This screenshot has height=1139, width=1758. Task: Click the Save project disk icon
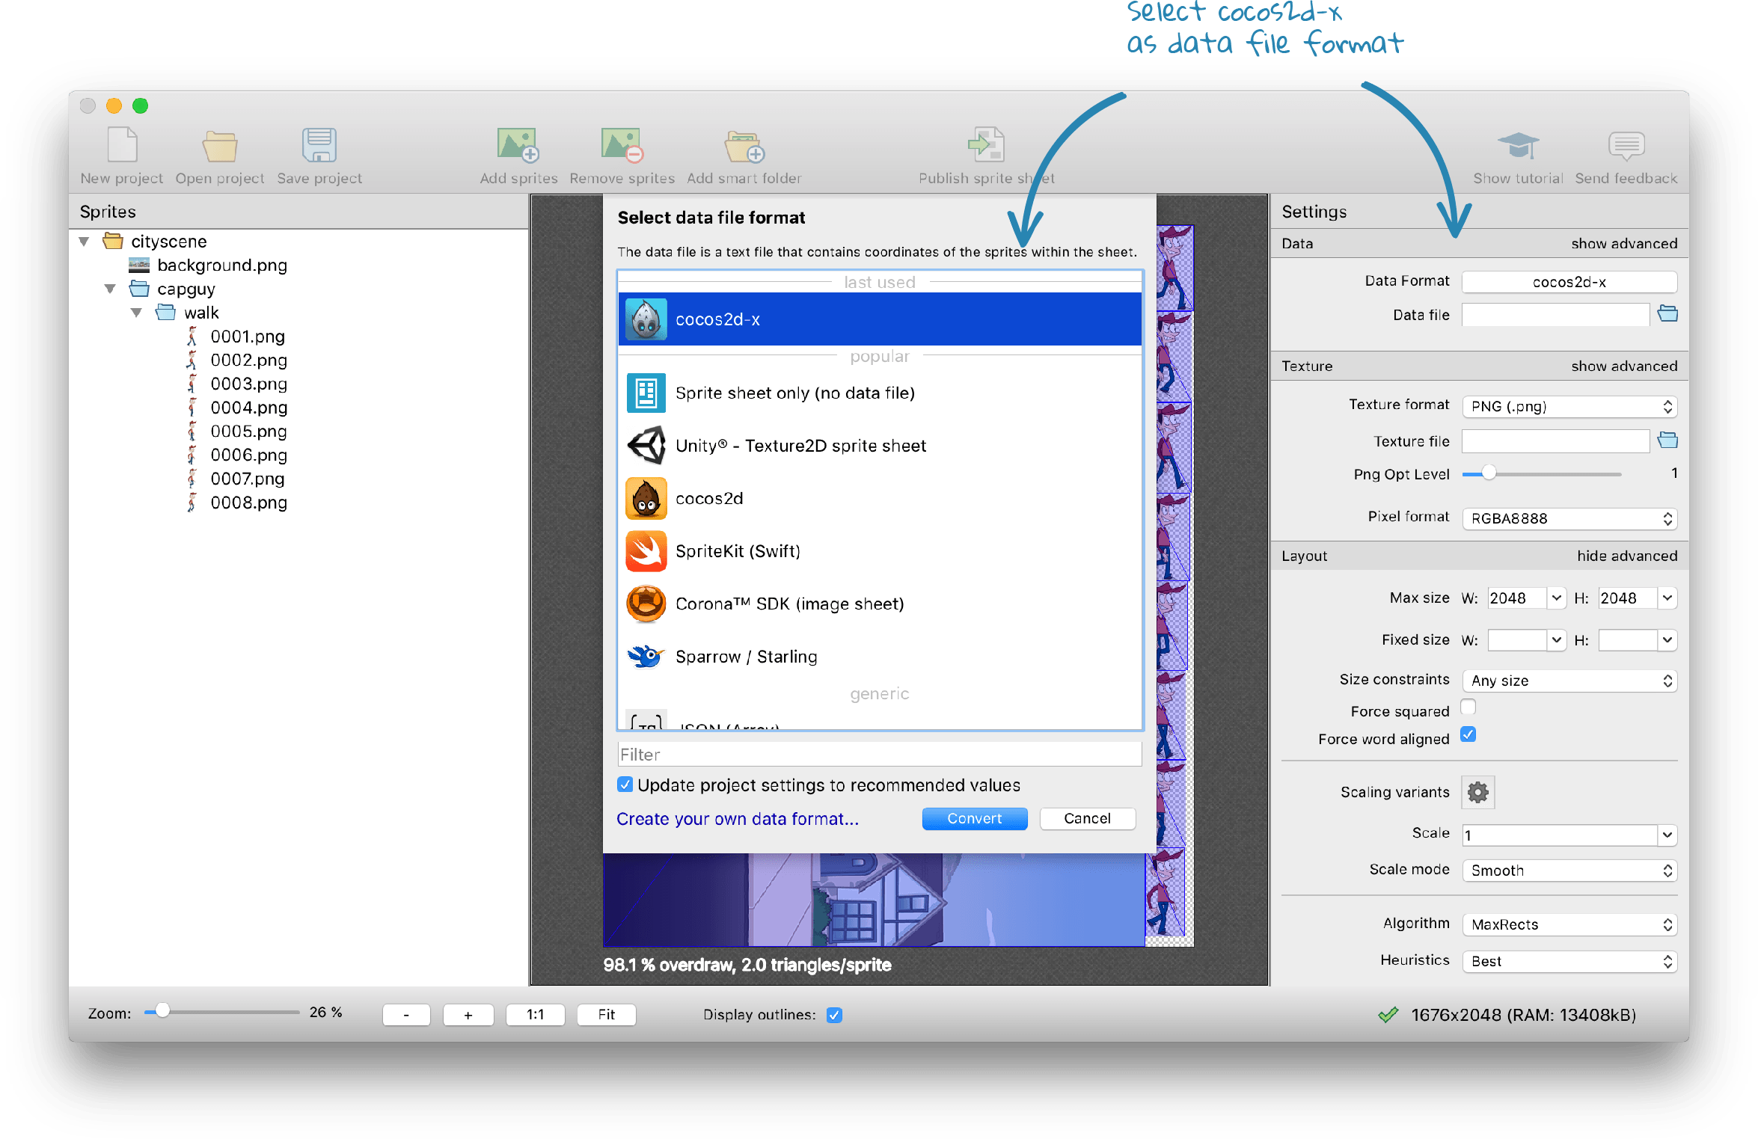coord(319,145)
